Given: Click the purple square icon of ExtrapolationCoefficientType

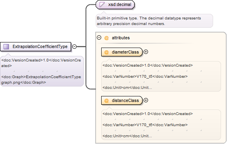Looking at the screenshot, I should pos(6,46).
